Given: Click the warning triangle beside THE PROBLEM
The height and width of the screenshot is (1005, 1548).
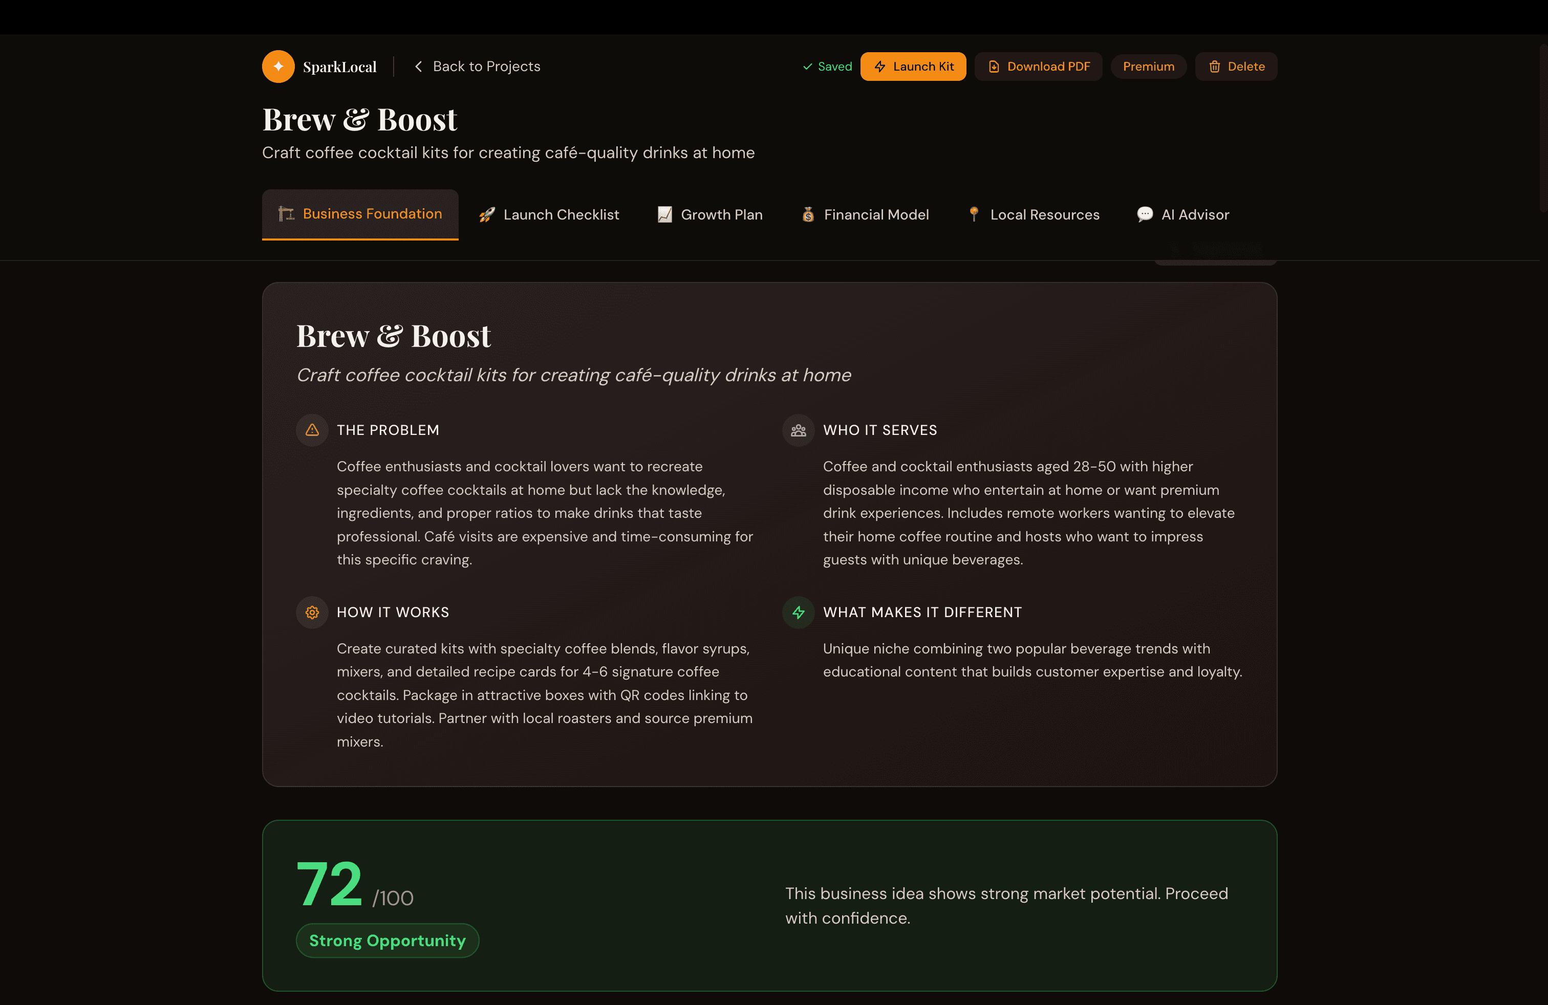Looking at the screenshot, I should coord(312,430).
